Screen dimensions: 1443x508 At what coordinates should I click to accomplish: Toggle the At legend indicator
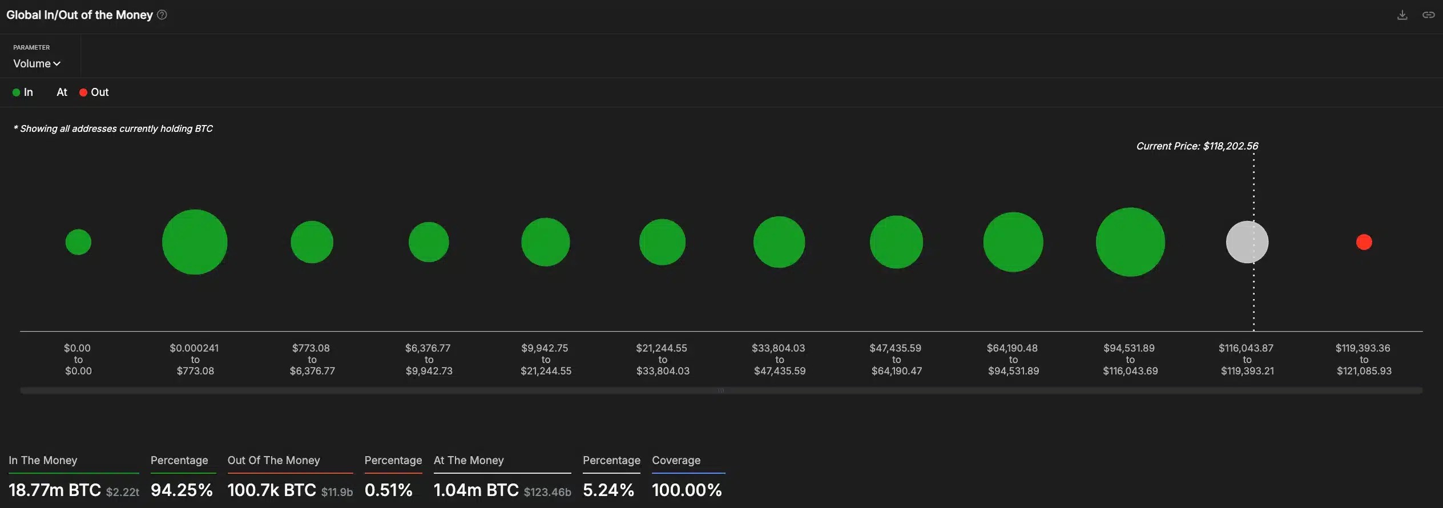click(x=61, y=92)
